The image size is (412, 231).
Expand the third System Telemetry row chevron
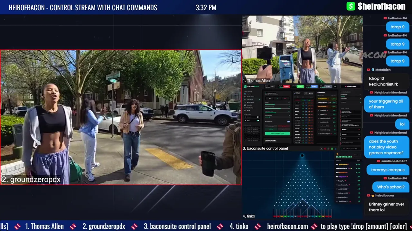click(360, 102)
